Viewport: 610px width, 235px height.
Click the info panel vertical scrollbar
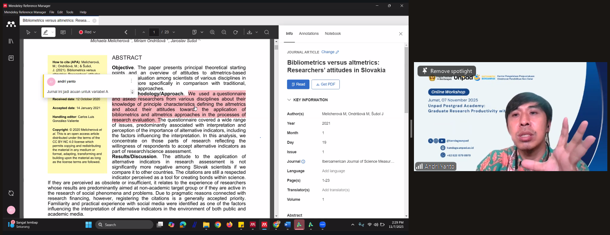[406, 80]
